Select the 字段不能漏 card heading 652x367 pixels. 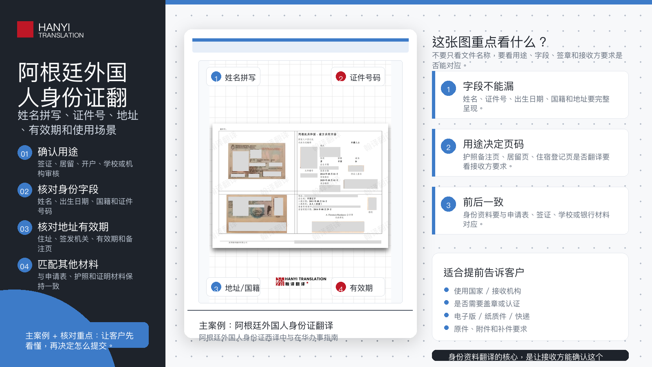pyautogui.click(x=488, y=86)
